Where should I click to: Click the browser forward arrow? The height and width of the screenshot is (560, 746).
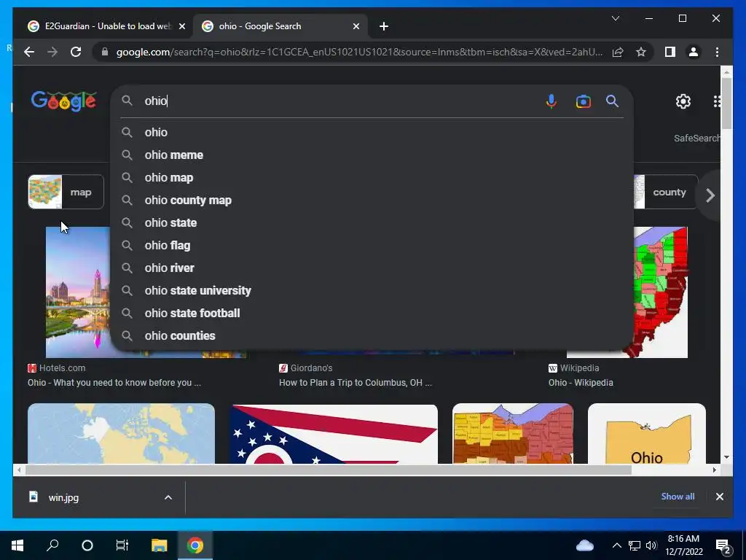[52, 52]
